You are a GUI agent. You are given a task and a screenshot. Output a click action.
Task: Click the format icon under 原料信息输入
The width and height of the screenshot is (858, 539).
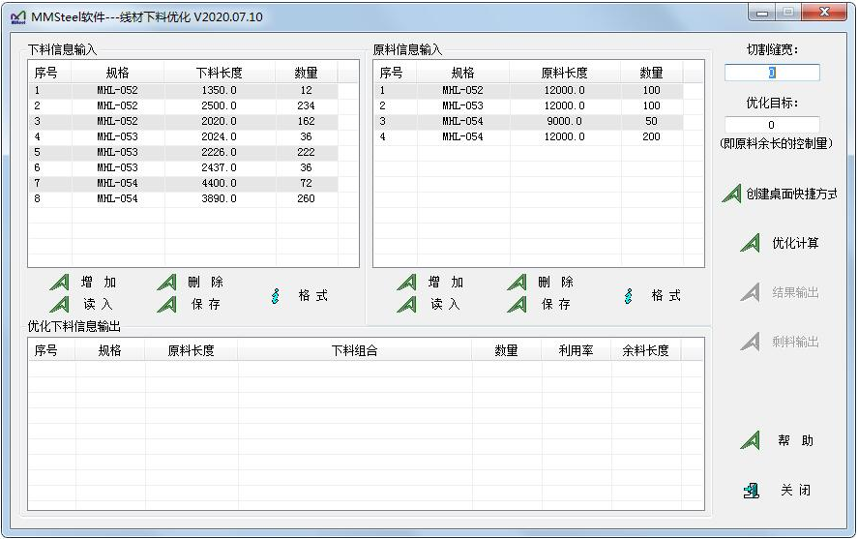[628, 296]
